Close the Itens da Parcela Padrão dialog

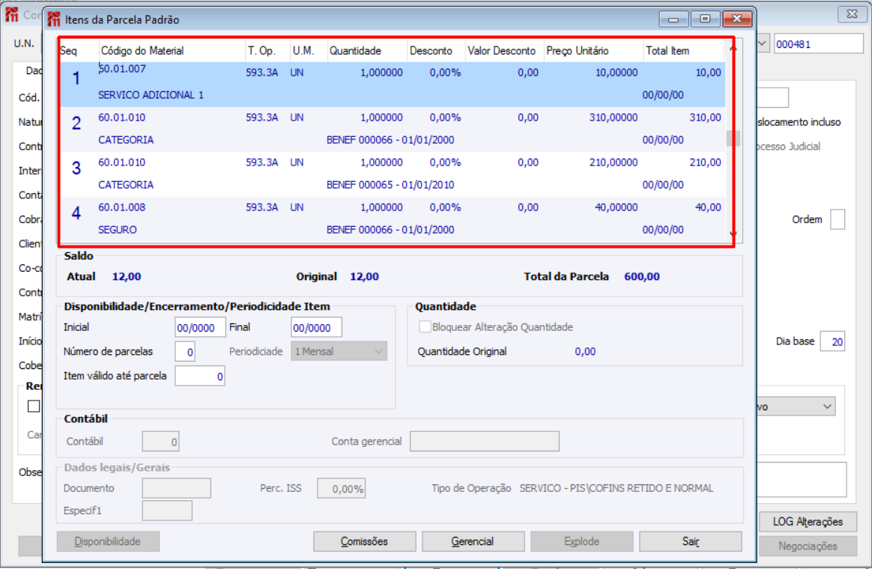click(737, 19)
